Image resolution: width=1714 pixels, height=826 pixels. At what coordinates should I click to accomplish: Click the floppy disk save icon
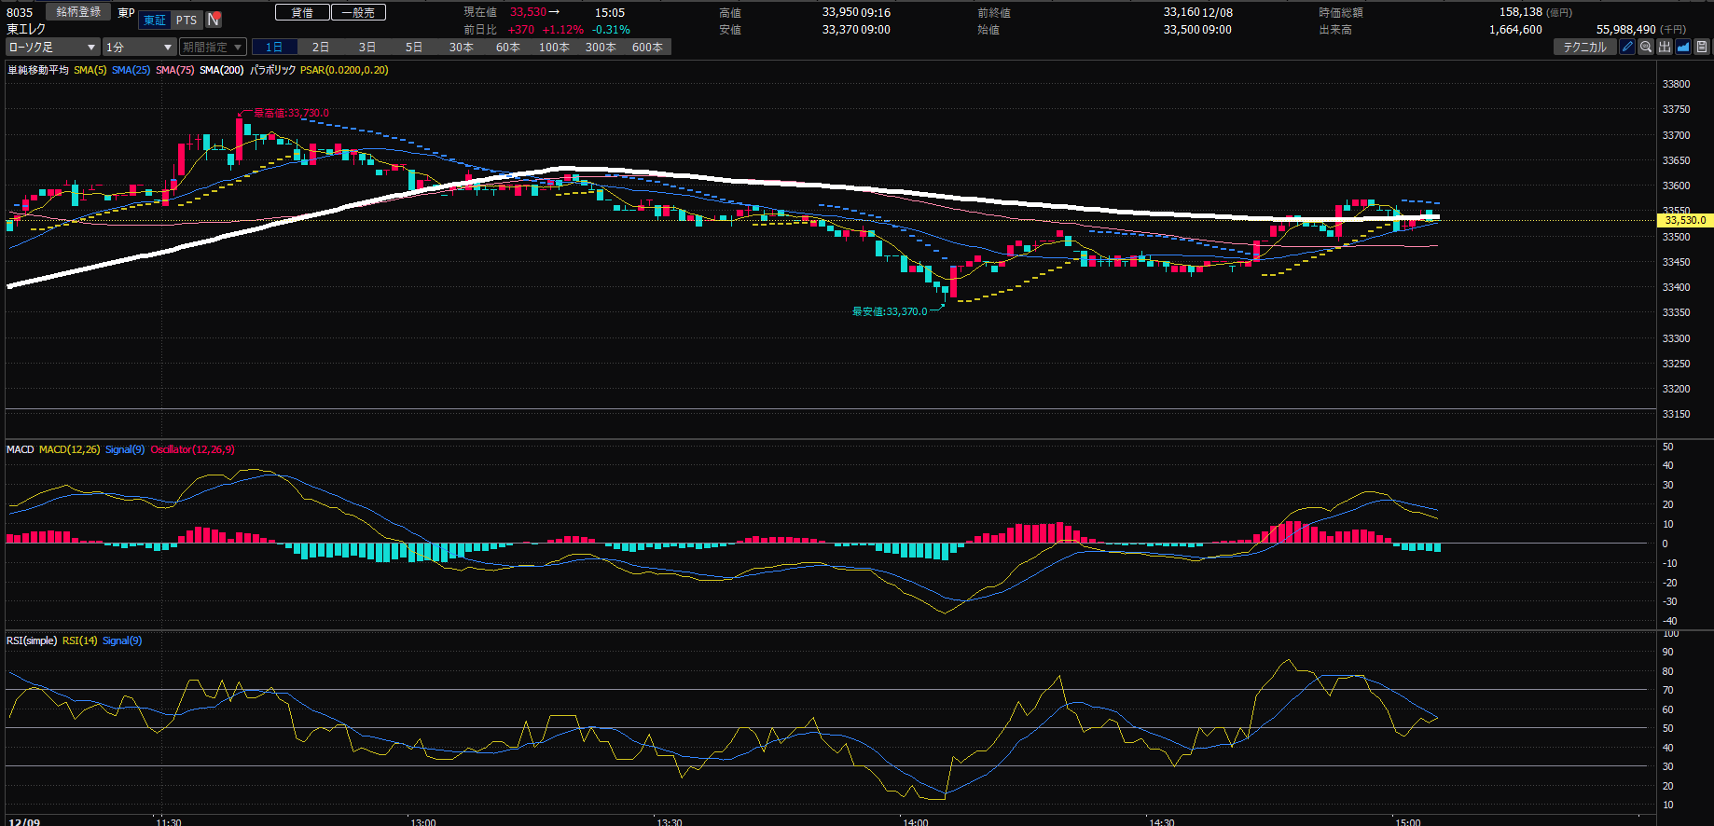pyautogui.click(x=1702, y=47)
